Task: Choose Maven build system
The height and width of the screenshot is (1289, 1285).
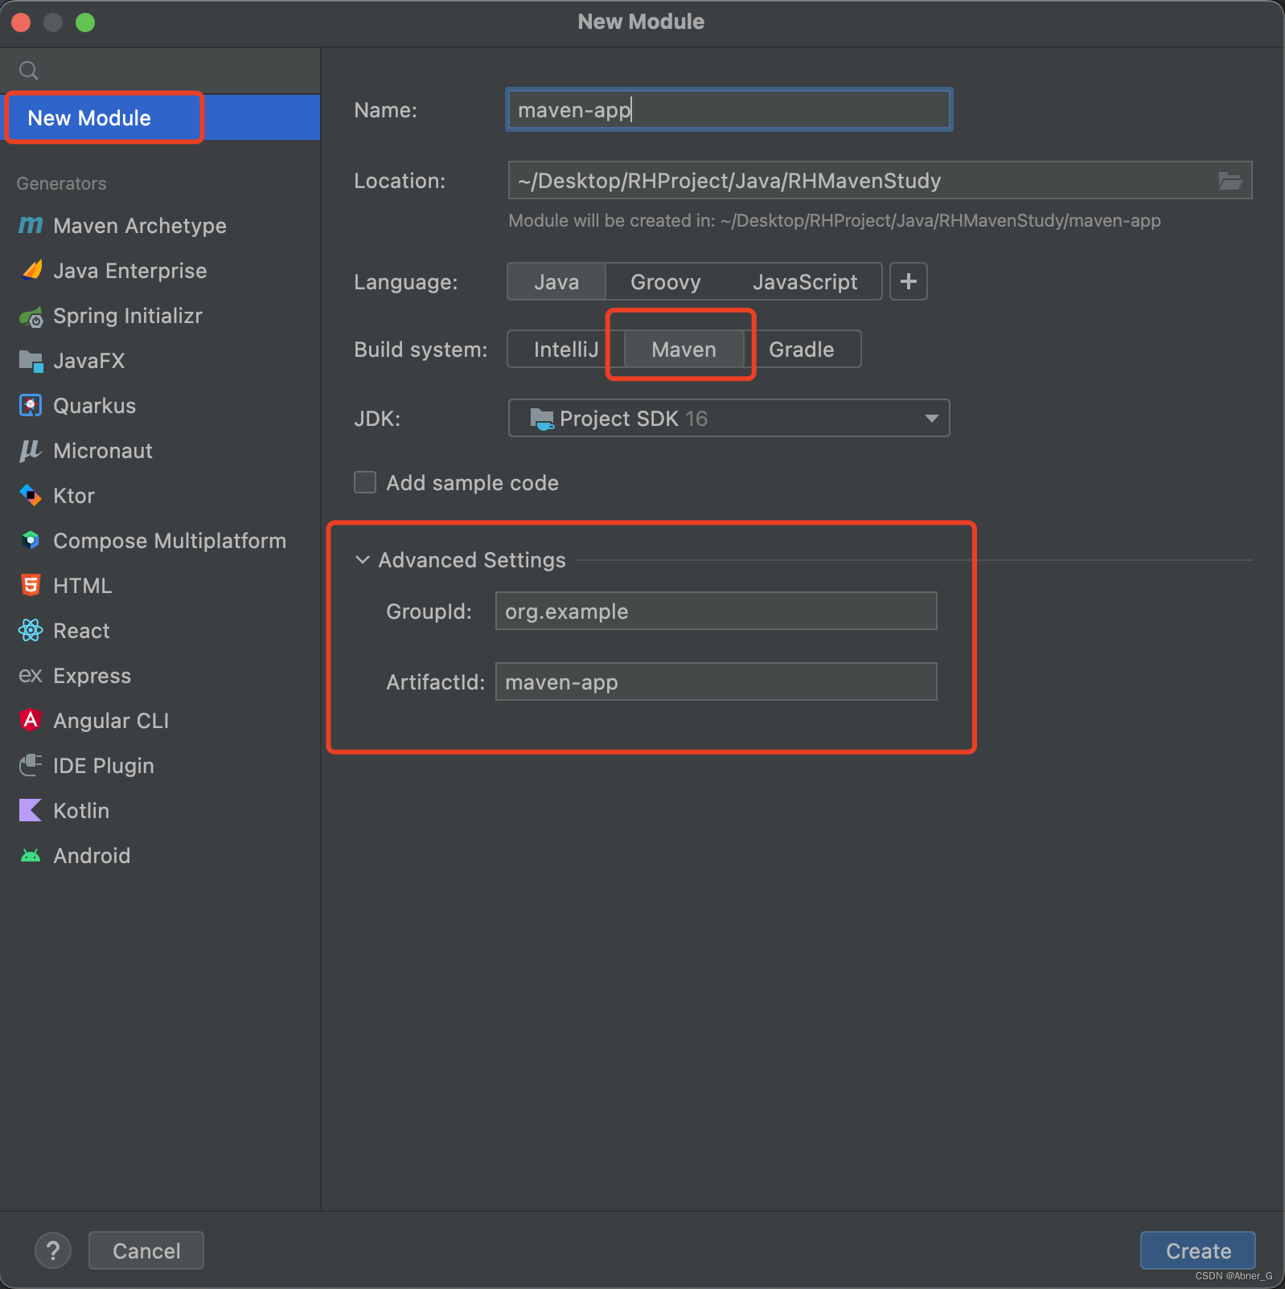Action: tap(684, 350)
